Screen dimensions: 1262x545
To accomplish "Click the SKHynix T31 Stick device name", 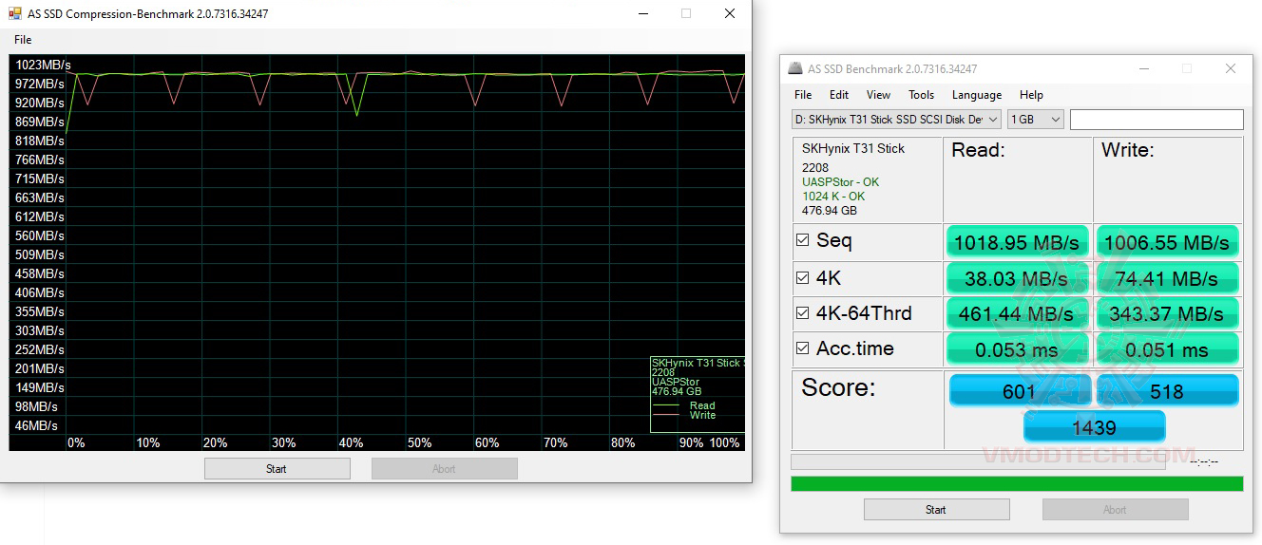I will pos(853,148).
